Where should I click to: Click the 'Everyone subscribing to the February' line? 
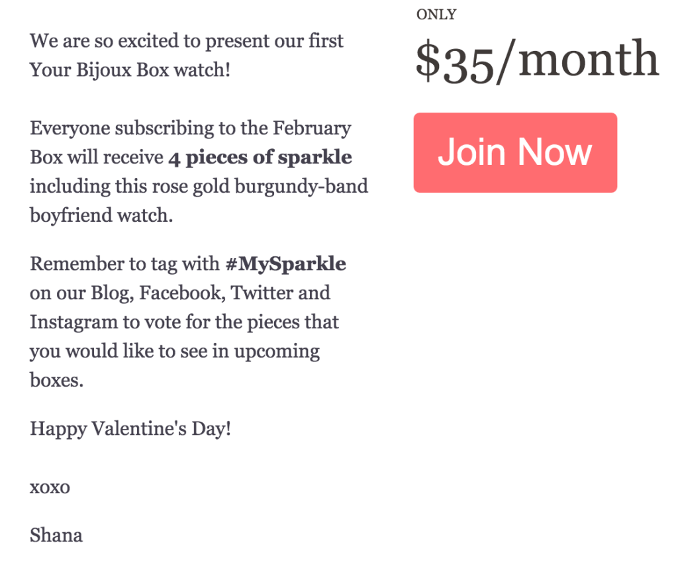pos(190,128)
